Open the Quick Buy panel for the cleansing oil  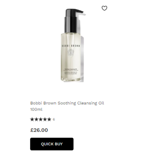52,144
